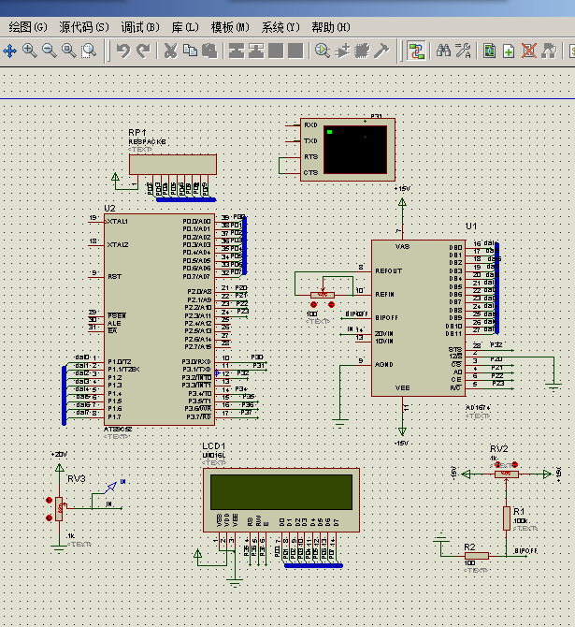Open the 帮助(H) menu
575x627 pixels.
pos(331,27)
